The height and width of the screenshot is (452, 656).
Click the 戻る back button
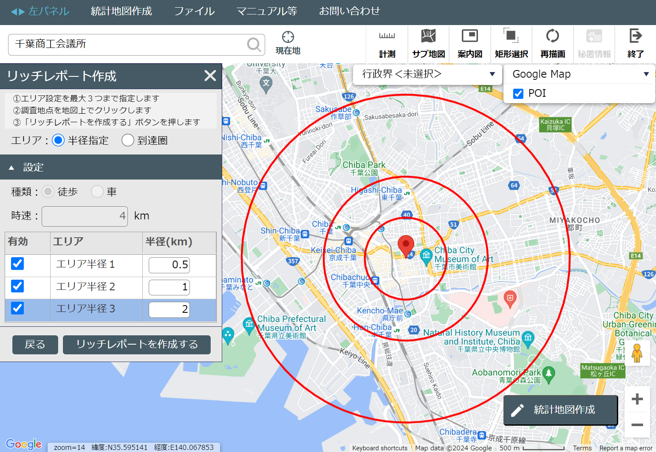pos(35,345)
